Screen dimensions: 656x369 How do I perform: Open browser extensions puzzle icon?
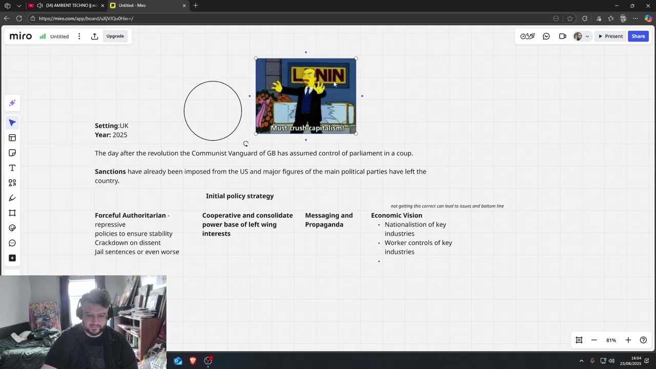tap(585, 18)
